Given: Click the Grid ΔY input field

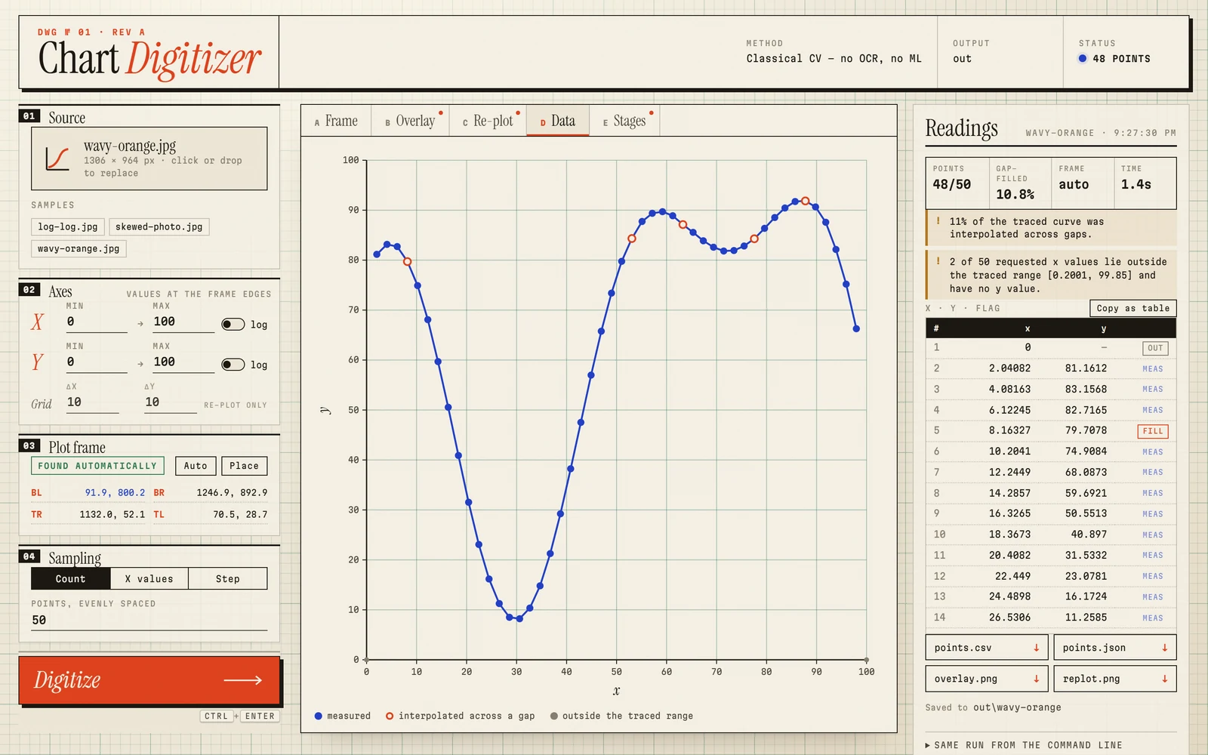Looking at the screenshot, I should point(171,402).
